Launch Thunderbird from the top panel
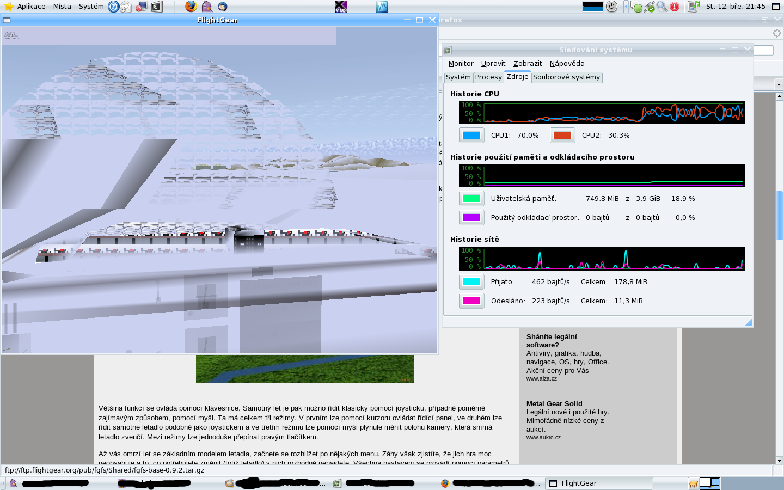 (x=223, y=7)
